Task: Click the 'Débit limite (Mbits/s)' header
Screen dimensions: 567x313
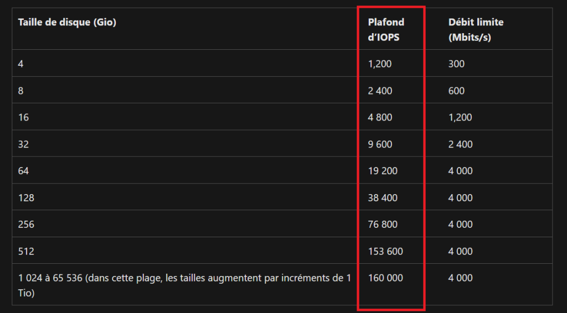Action: (x=476, y=30)
